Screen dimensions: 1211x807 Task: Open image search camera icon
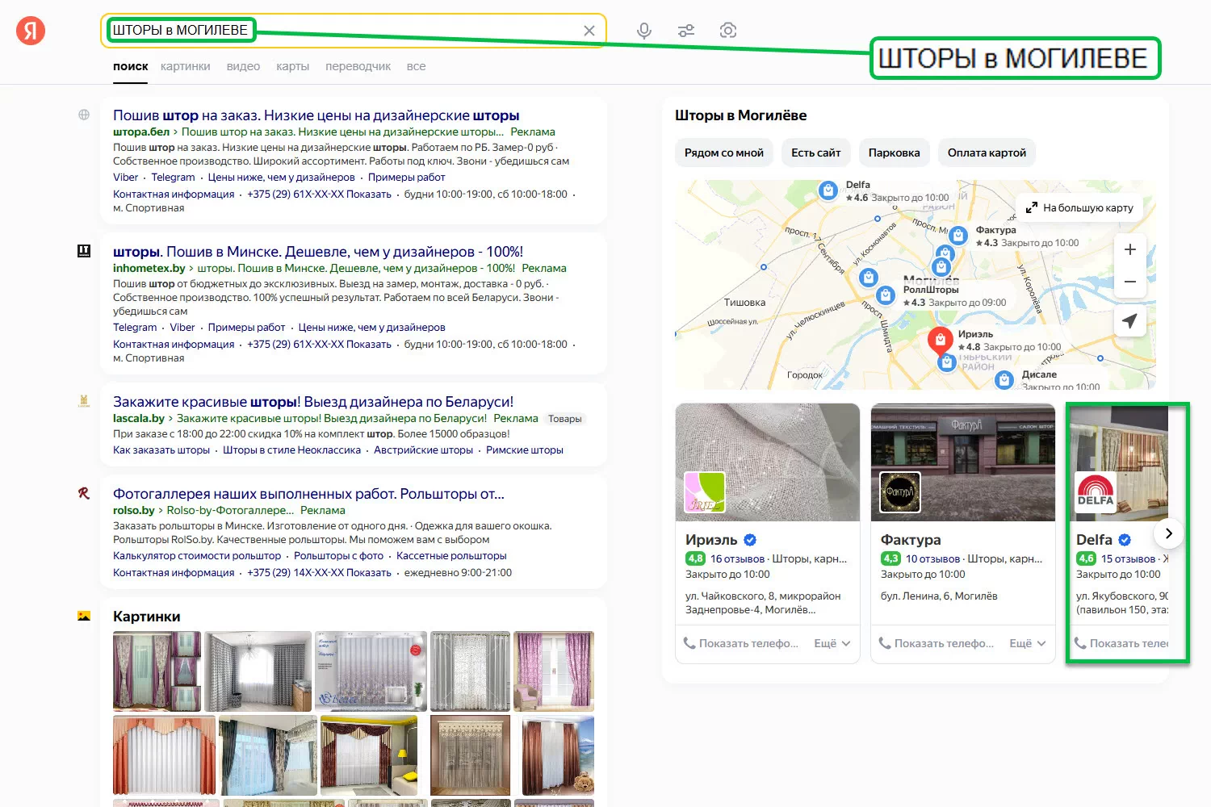click(728, 31)
